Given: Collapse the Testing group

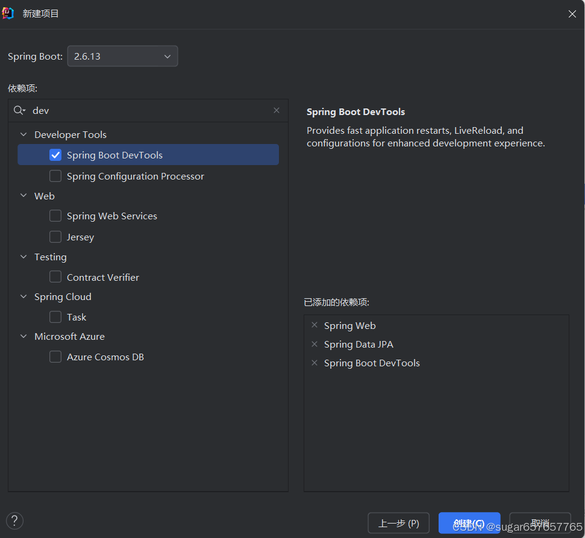Looking at the screenshot, I should point(23,257).
